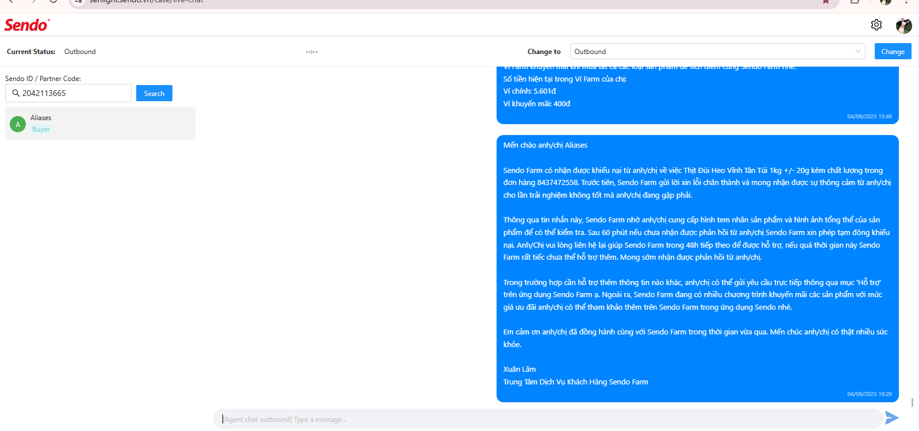Click the Số tiền hiện tại trong Ví Farm line
Screen dimensions: 919x431
coord(565,79)
